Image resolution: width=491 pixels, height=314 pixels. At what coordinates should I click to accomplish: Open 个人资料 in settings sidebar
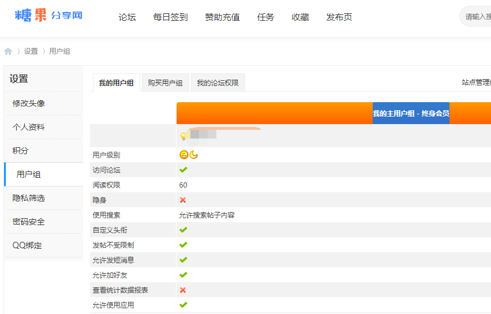click(43, 127)
